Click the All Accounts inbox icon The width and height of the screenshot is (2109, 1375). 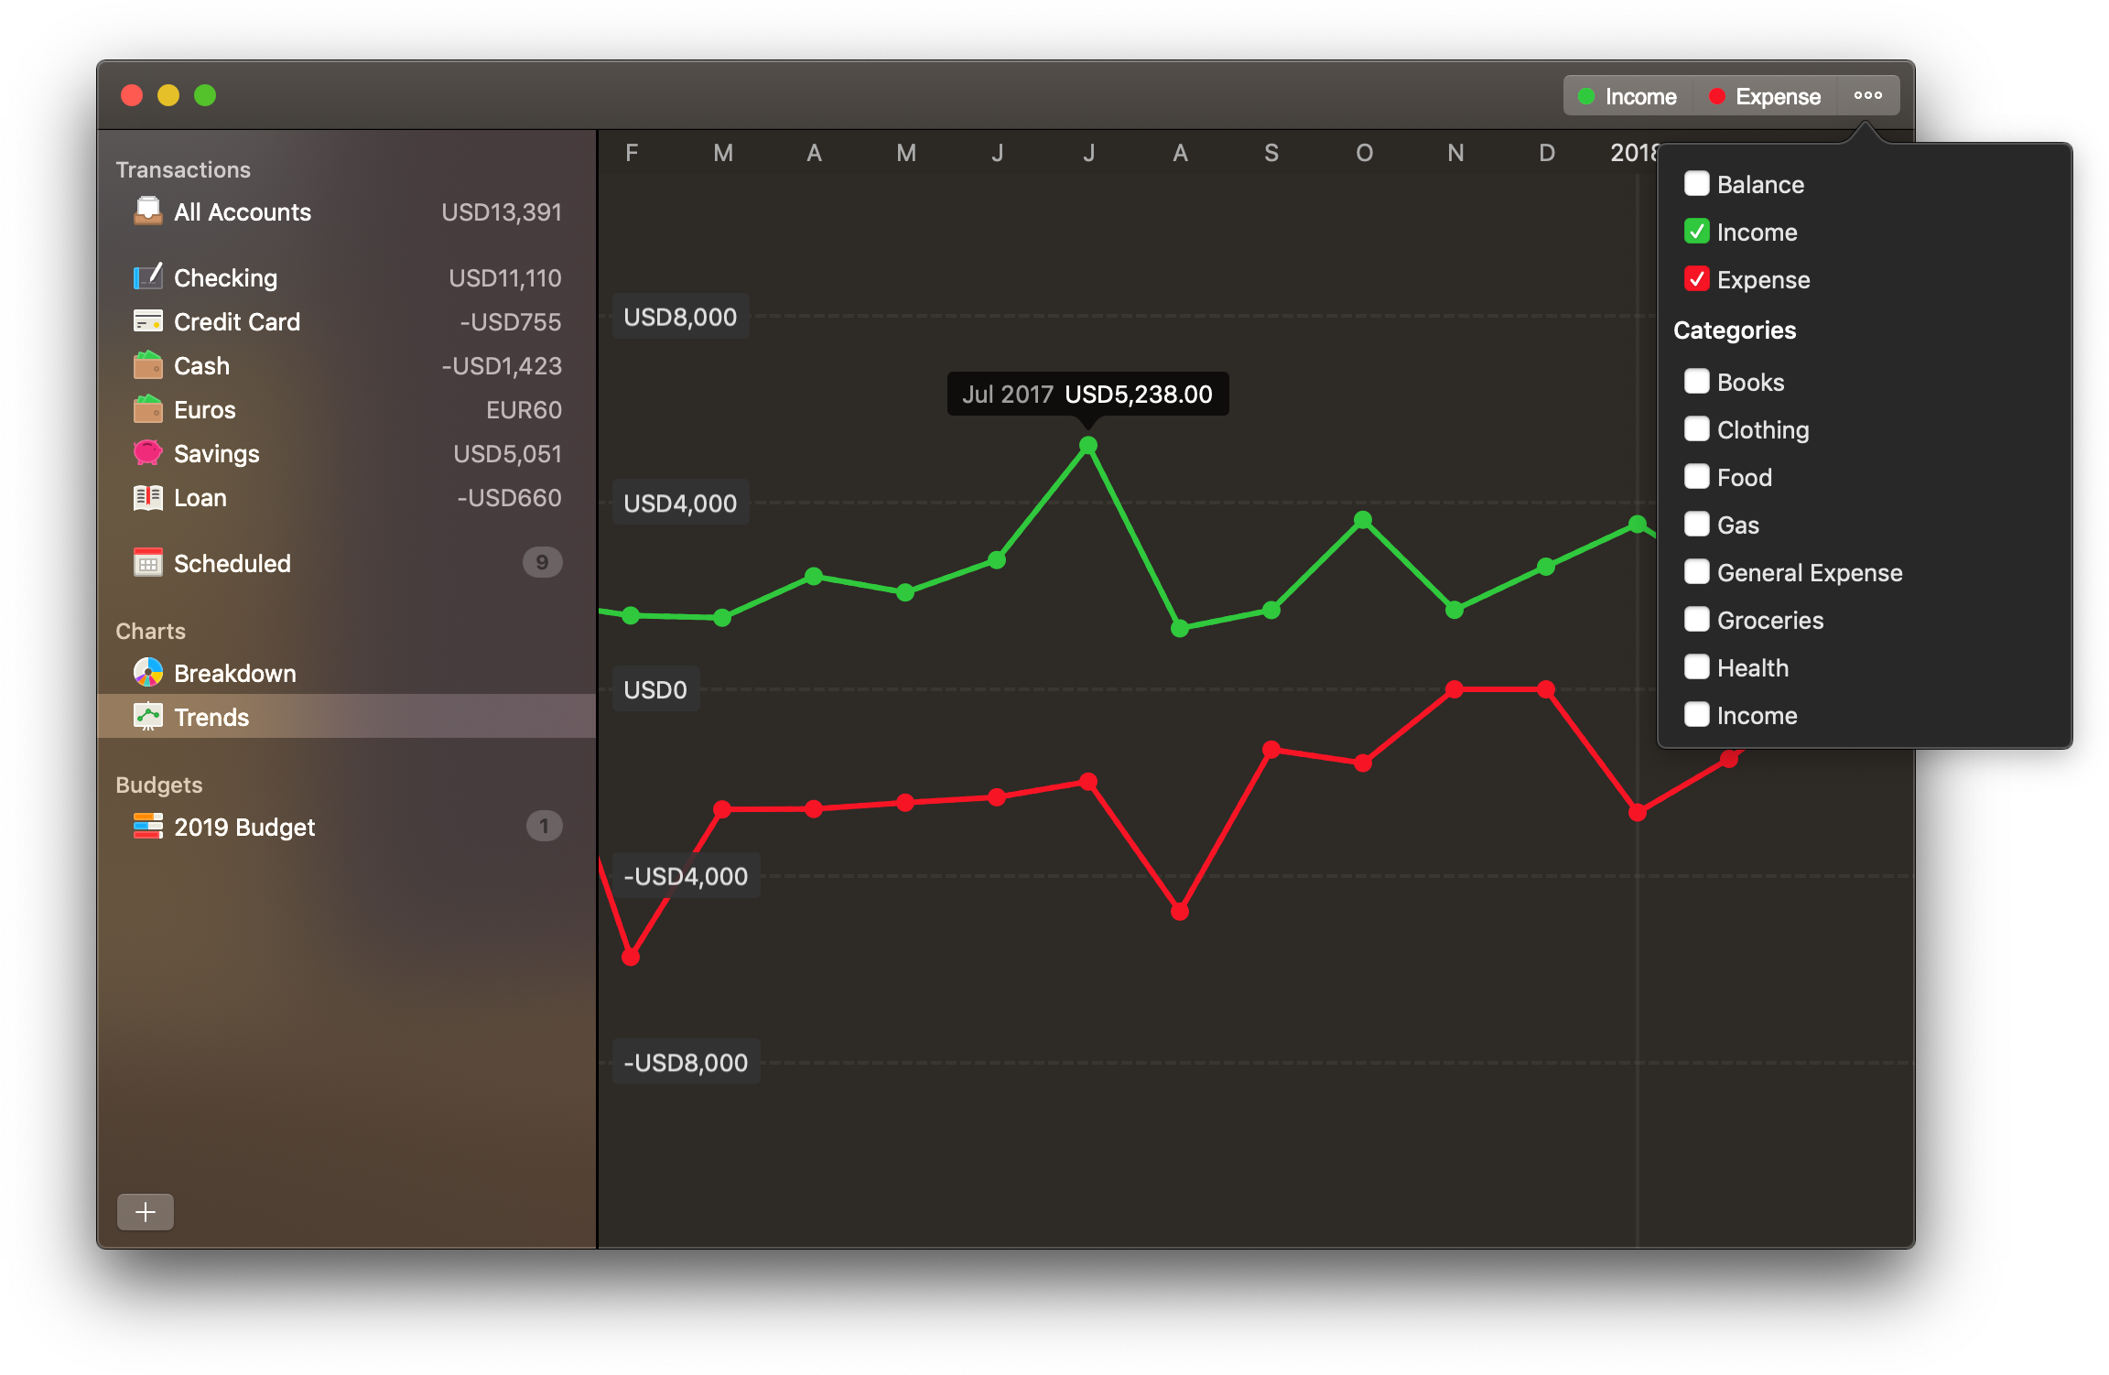(147, 211)
